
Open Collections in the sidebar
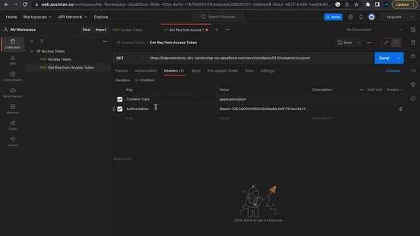(x=12, y=44)
